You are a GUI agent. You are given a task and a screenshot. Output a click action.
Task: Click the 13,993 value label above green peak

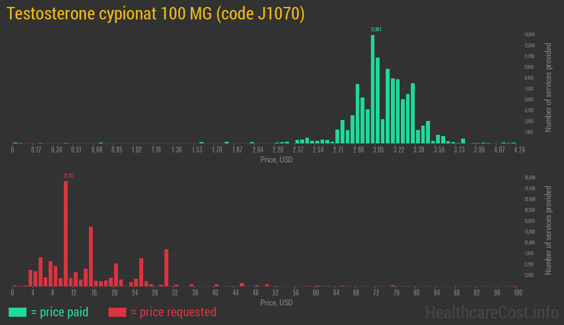(x=376, y=29)
